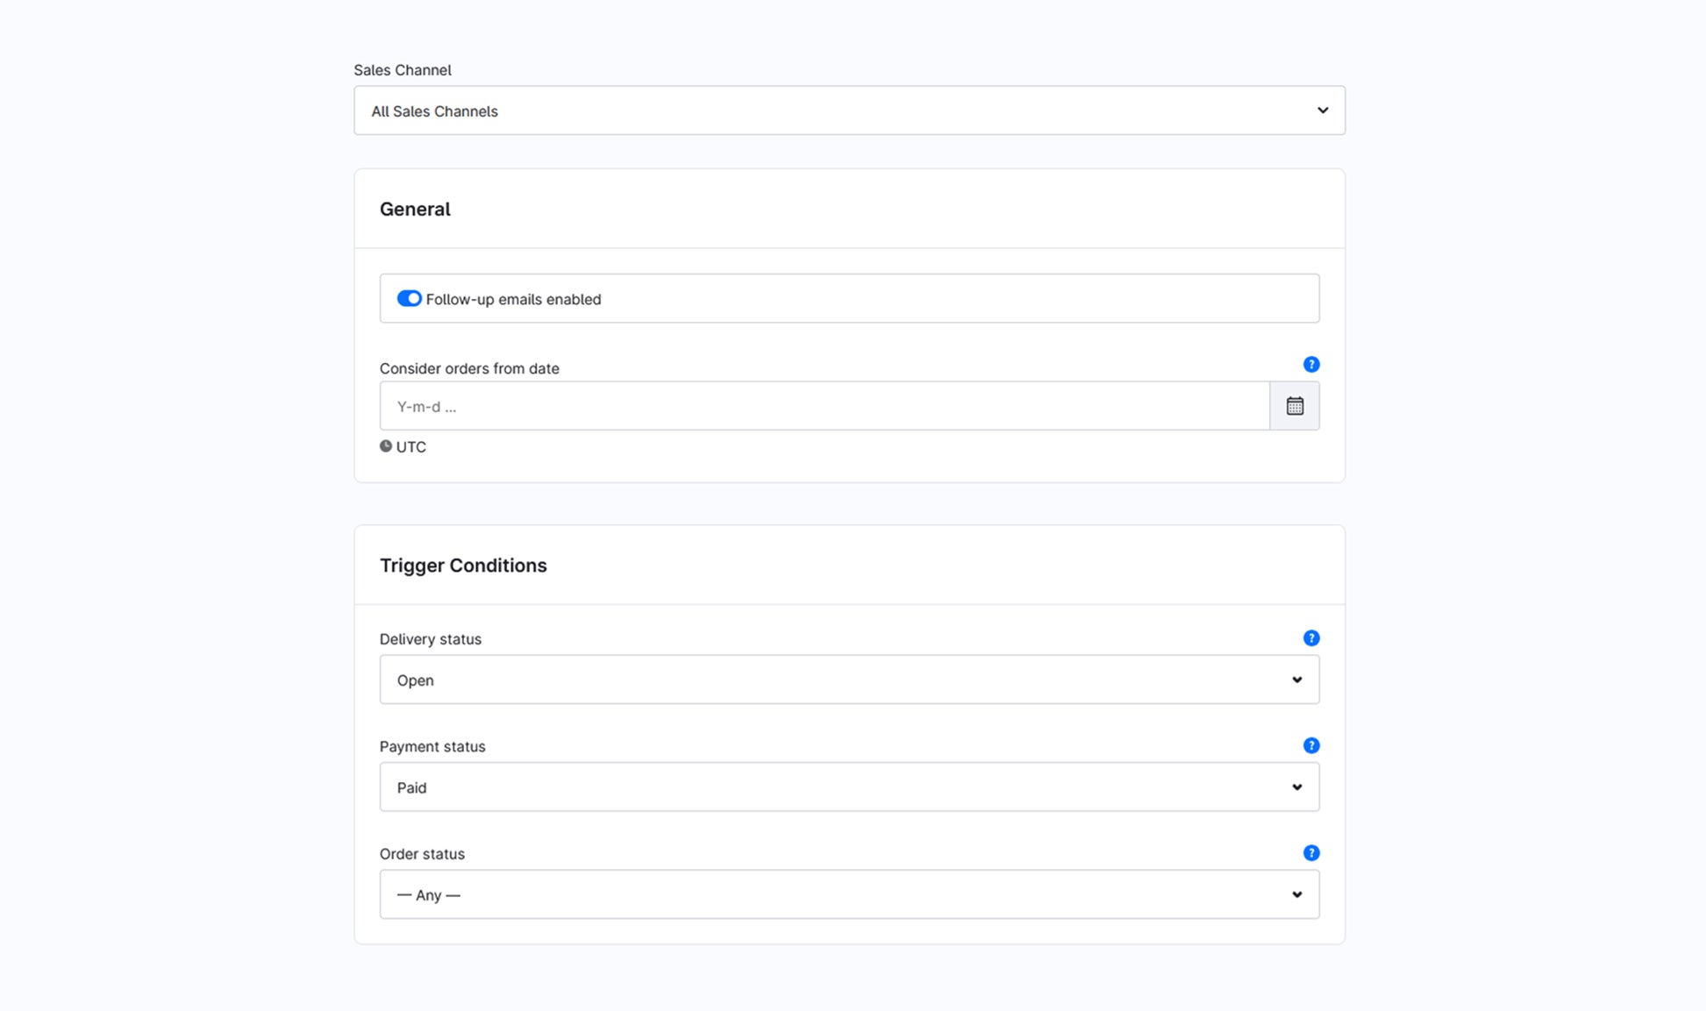Click the Consider orders from date label
This screenshot has height=1011, width=1706.
tap(469, 369)
